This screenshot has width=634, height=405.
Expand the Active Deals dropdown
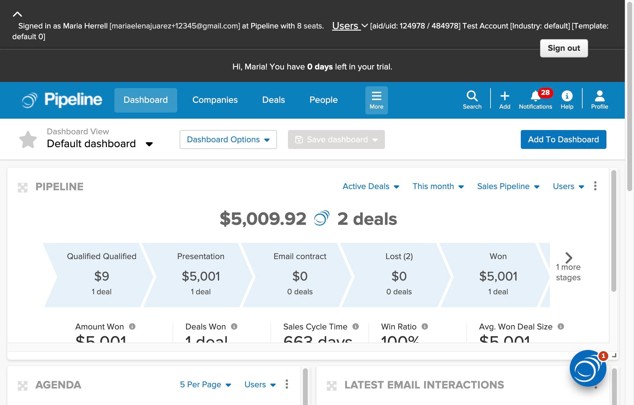[x=371, y=186]
